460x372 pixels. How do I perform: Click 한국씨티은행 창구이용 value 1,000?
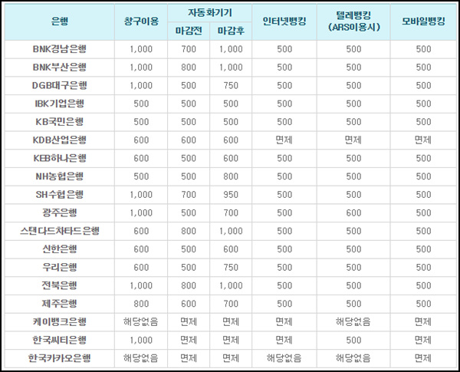pos(141,341)
